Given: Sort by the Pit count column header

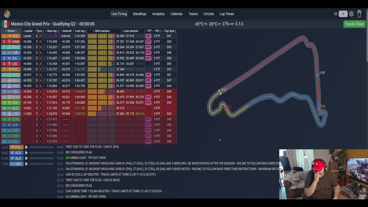Looking at the screenshot, I should [157, 31].
